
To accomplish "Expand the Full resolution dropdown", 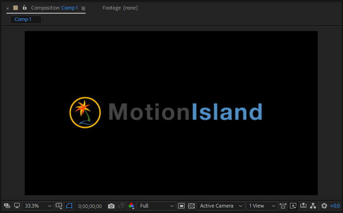I will [156, 206].
